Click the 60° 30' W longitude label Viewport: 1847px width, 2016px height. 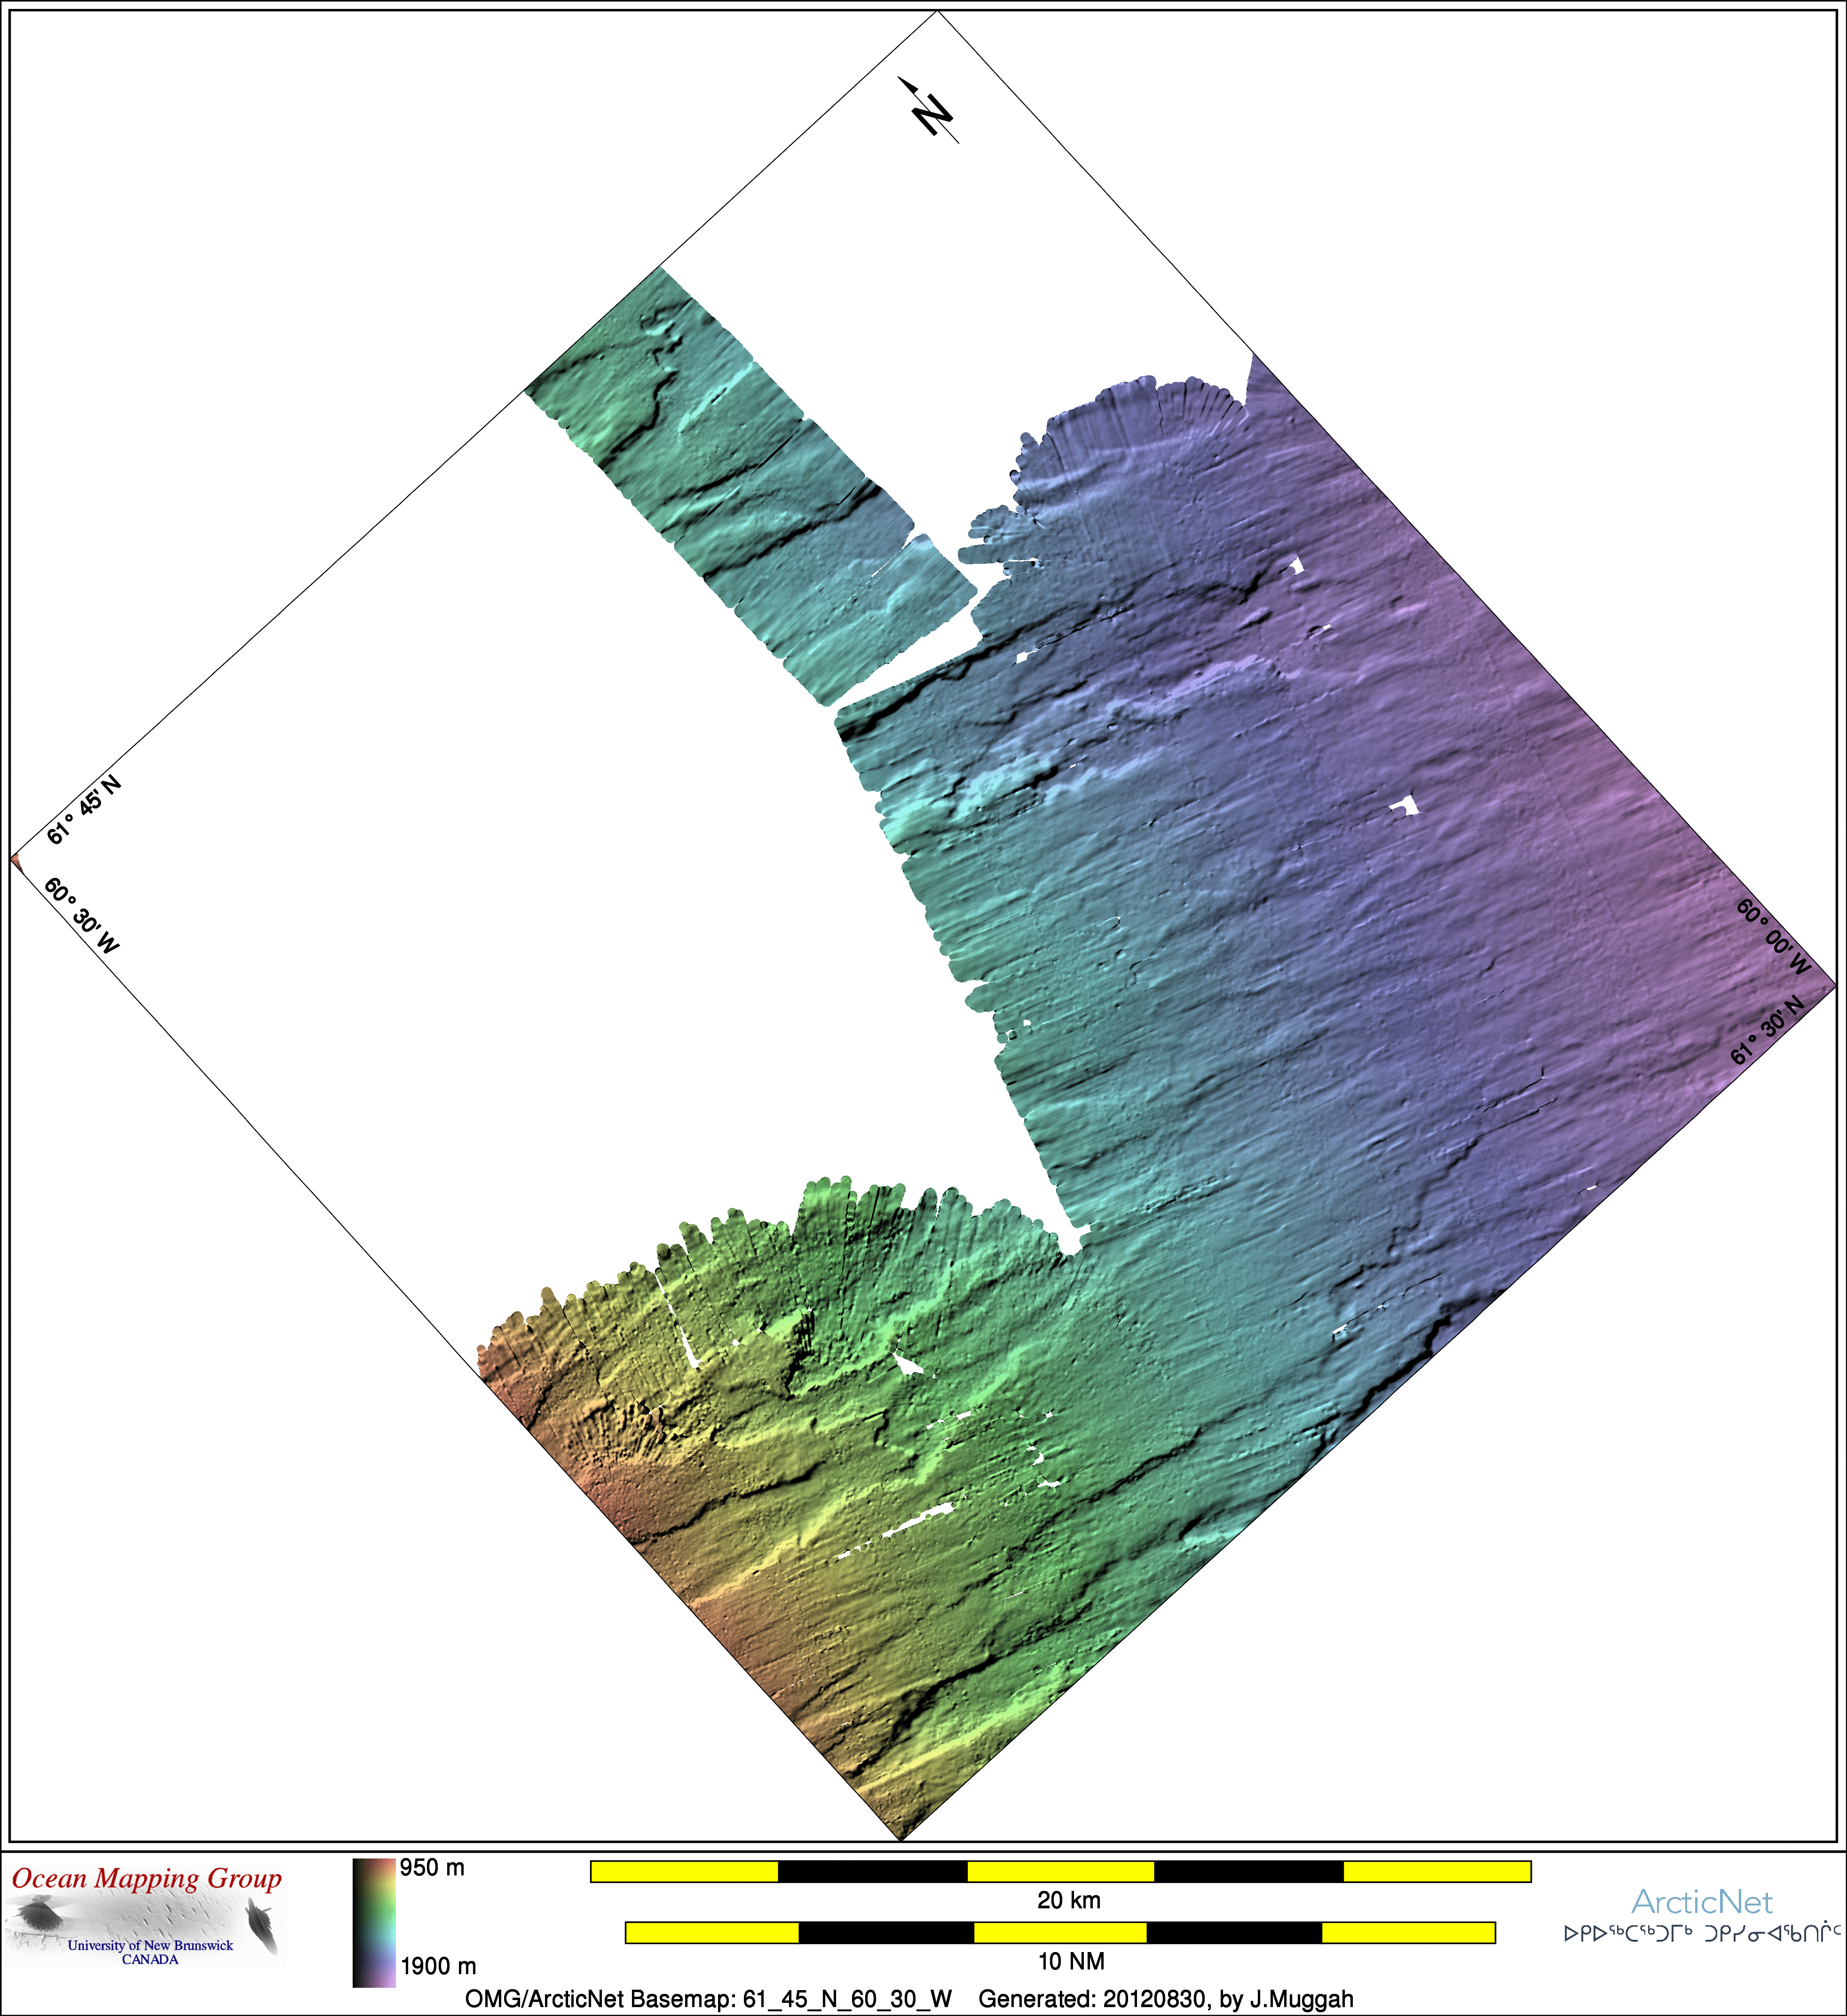(x=82, y=916)
